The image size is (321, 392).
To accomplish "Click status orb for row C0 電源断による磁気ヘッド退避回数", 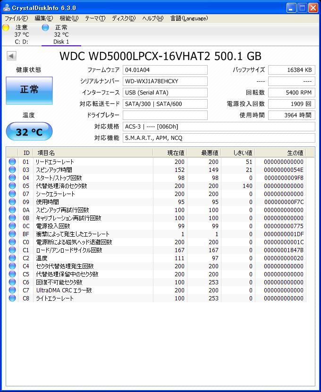I will [12, 242].
